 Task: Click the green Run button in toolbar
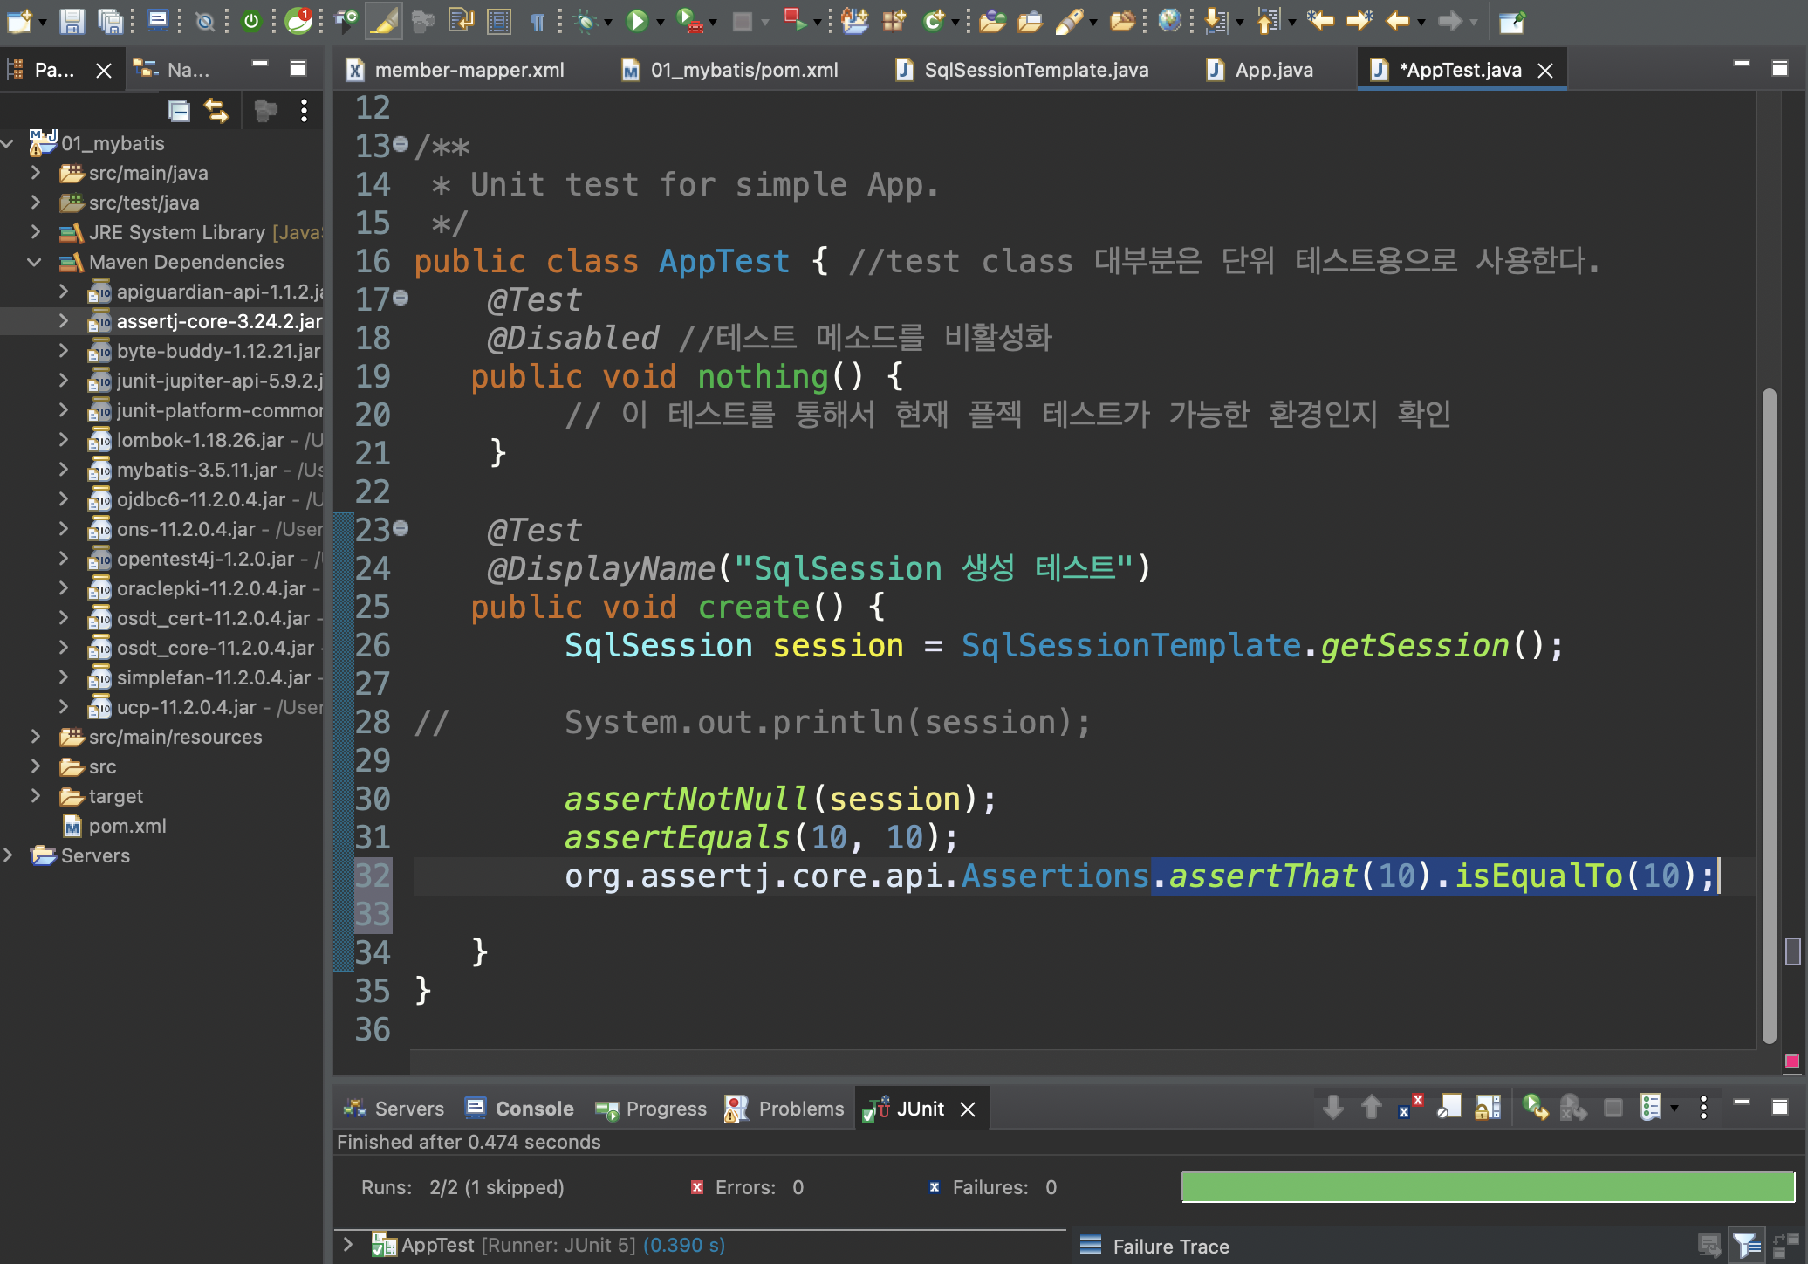(637, 21)
